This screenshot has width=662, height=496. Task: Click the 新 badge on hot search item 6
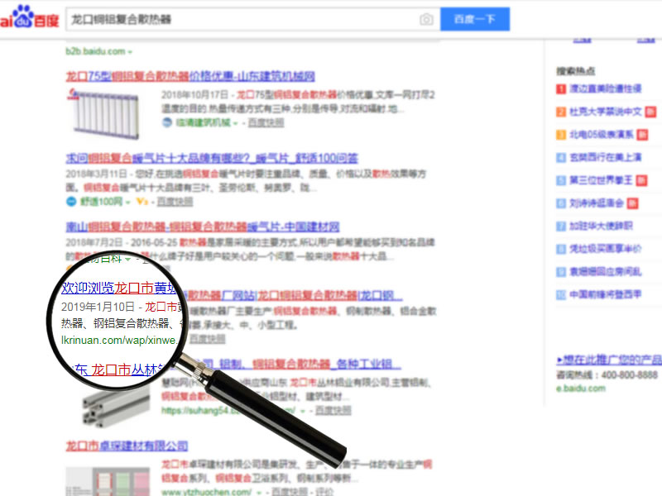(x=632, y=203)
